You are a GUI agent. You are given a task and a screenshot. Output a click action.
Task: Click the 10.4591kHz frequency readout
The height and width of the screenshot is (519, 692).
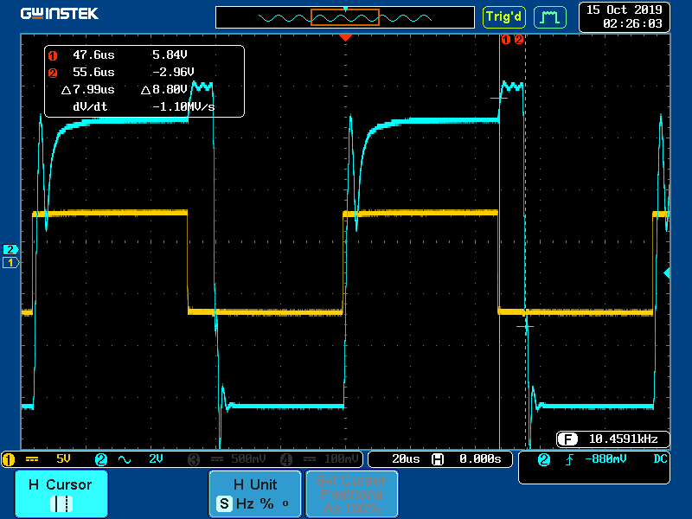623,439
